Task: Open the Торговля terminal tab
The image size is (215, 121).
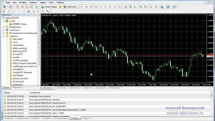Action: (x=9, y=118)
